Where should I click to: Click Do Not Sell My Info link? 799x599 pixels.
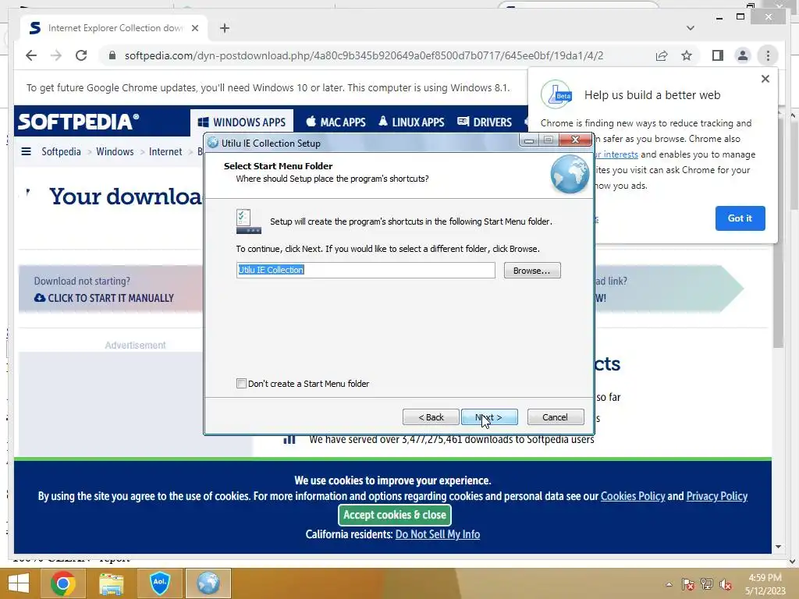pyautogui.click(x=438, y=534)
